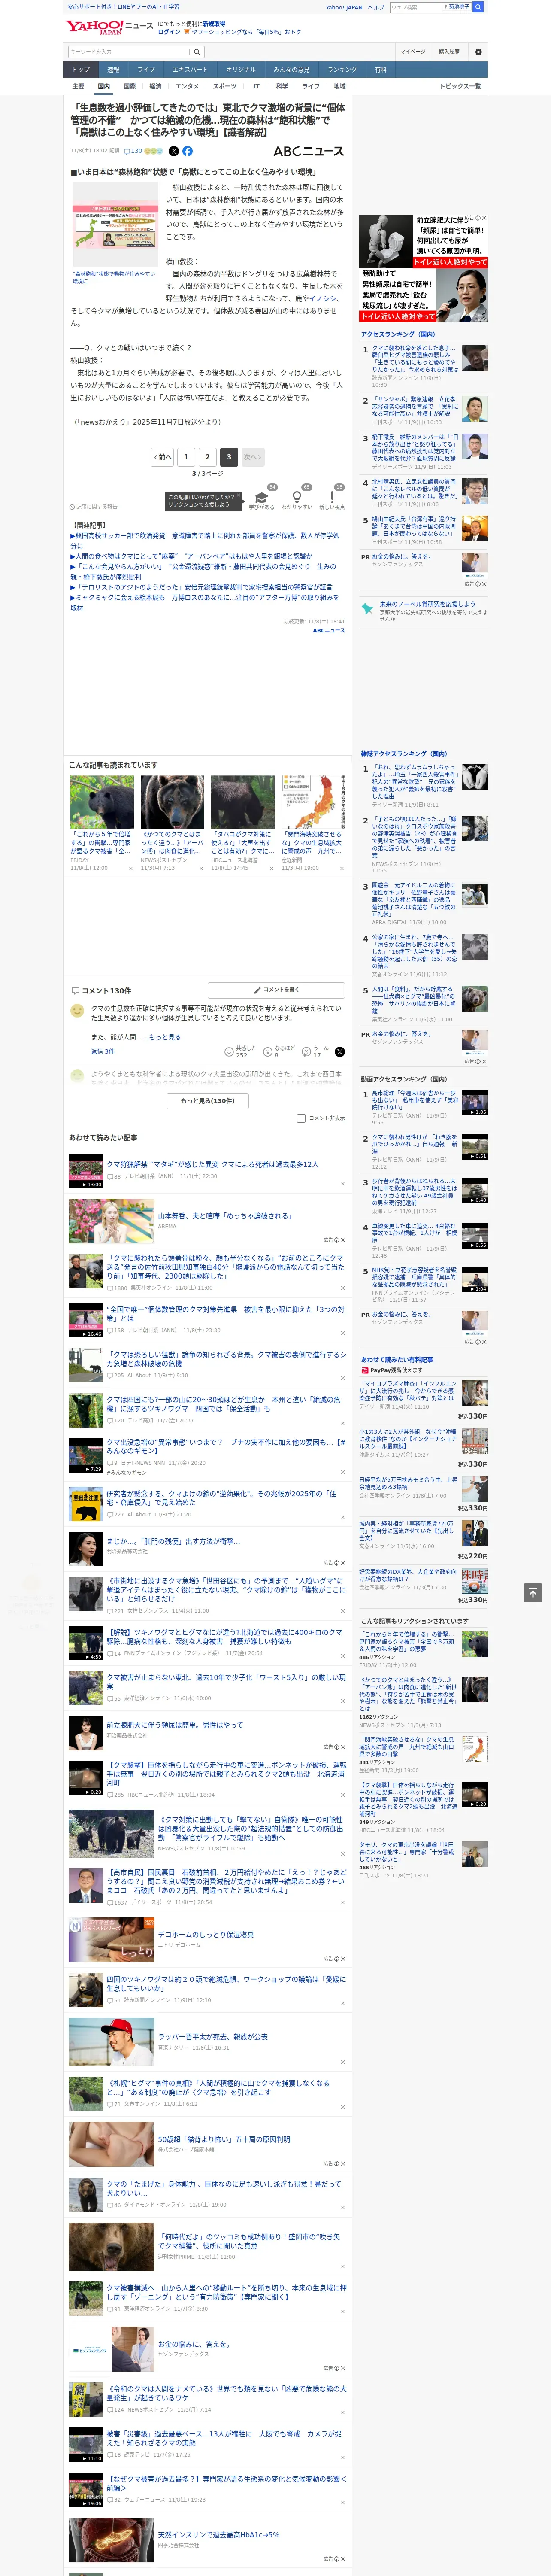This screenshot has width=551, height=2576.
Task: Open the ABCニュース link below the related articles
Action: click(329, 631)
